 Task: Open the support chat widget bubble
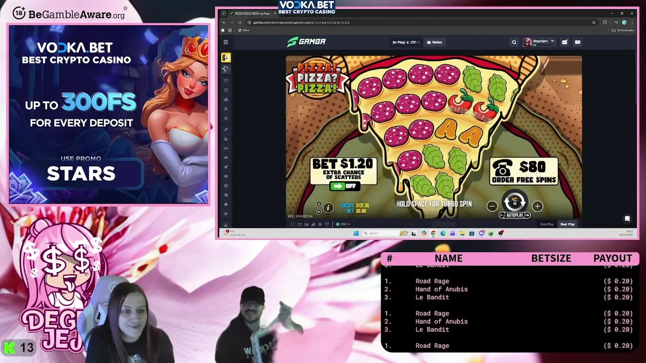coord(627,219)
